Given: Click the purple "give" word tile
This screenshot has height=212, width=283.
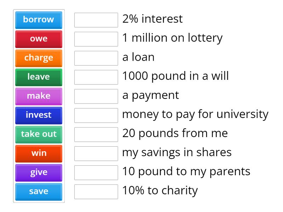Looking at the screenshot, I should pyautogui.click(x=39, y=172).
